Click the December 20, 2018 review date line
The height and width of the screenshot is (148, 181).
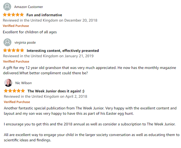point(50,20)
